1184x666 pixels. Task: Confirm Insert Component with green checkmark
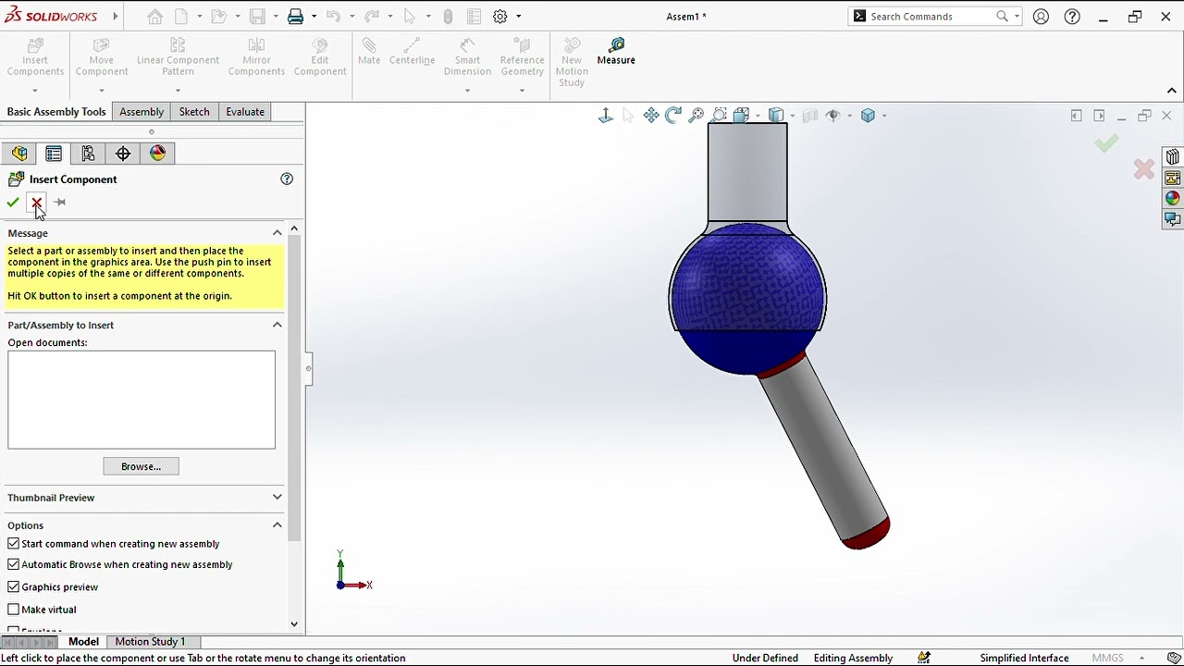point(13,203)
